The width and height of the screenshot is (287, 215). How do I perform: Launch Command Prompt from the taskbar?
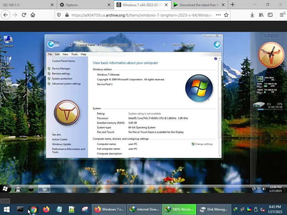pos(20,209)
